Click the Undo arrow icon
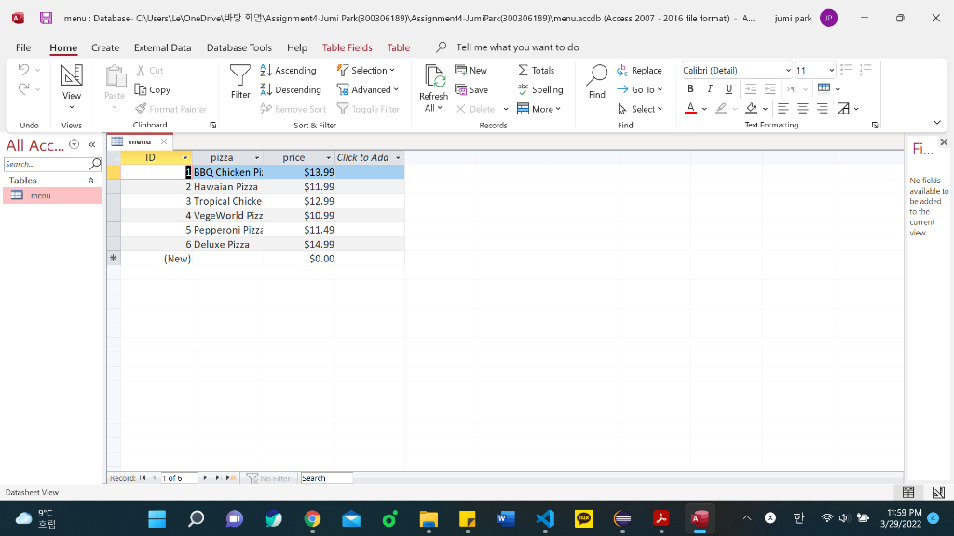The width and height of the screenshot is (954, 536). [x=23, y=70]
